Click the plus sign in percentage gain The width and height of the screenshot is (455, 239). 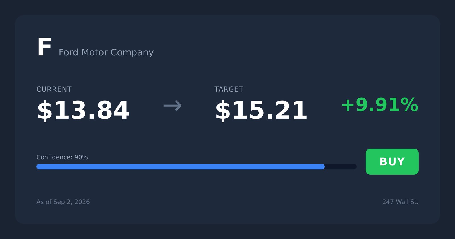pos(348,105)
